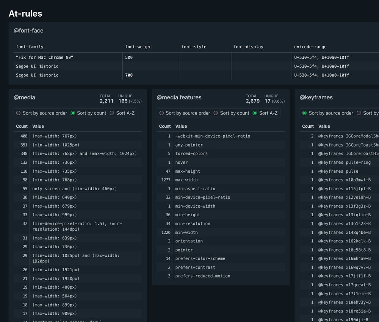The width and height of the screenshot is (379, 322).
Task: Click the font-display column header
Action: 248,47
